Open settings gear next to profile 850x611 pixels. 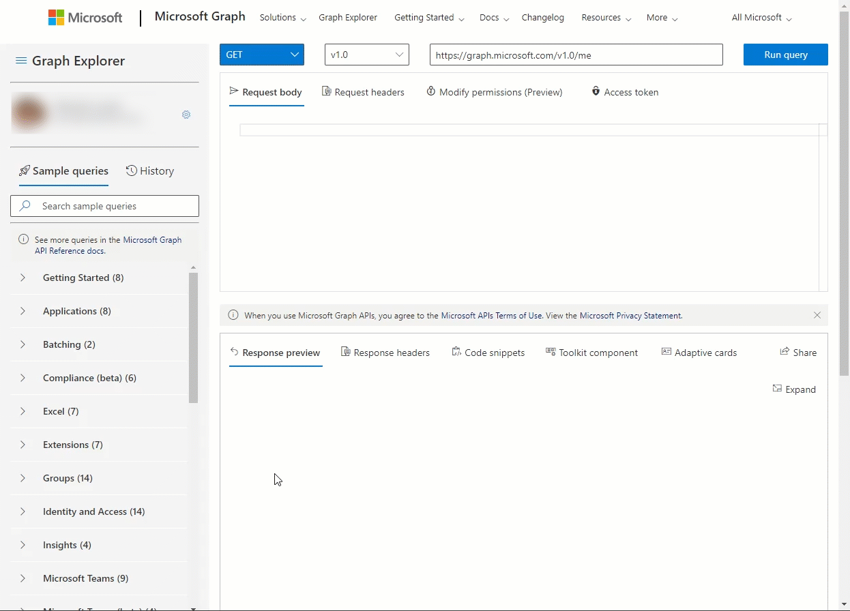[186, 115]
